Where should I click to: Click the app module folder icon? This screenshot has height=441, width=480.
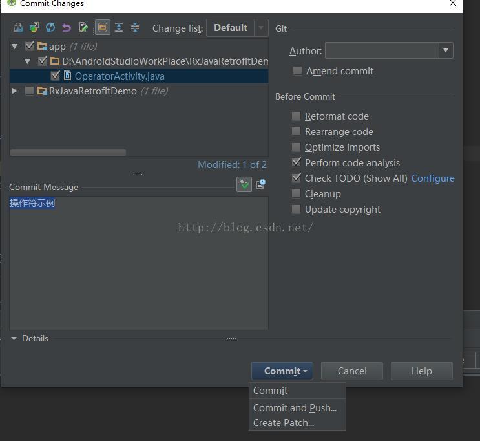coord(42,47)
